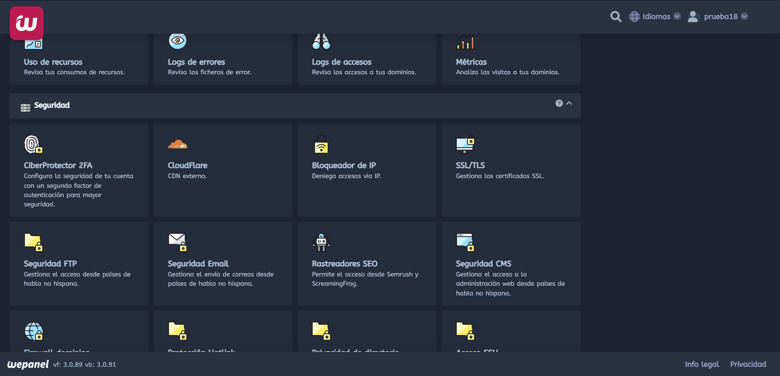Open the Info legal footer link
Image resolution: width=780 pixels, height=376 pixels.
point(701,364)
